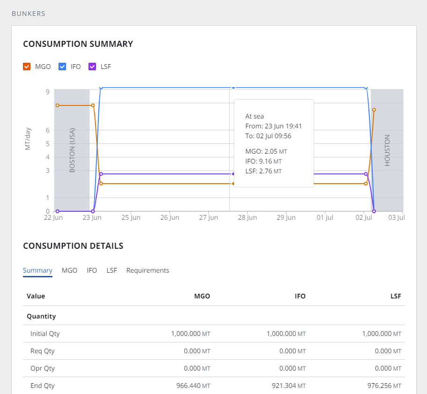Switch to the IFO details tab
Viewport: 427px width, 394px height.
point(92,270)
